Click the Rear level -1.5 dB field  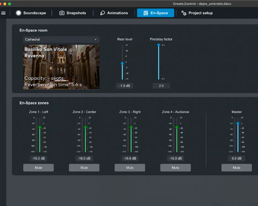click(x=125, y=86)
